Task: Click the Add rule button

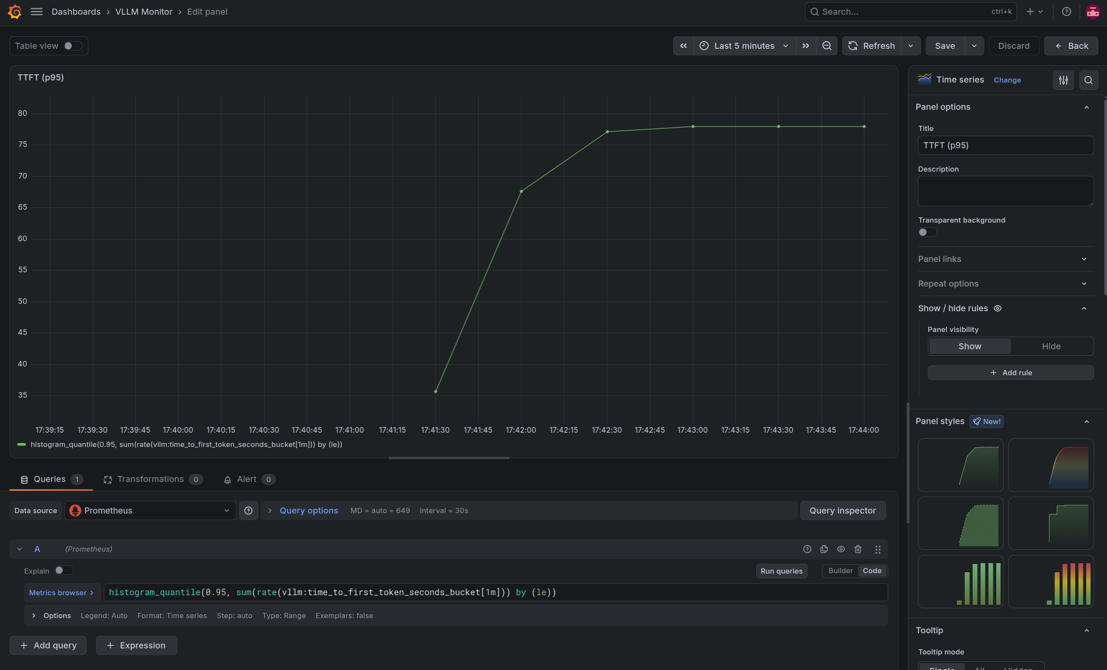Action: pyautogui.click(x=1011, y=373)
